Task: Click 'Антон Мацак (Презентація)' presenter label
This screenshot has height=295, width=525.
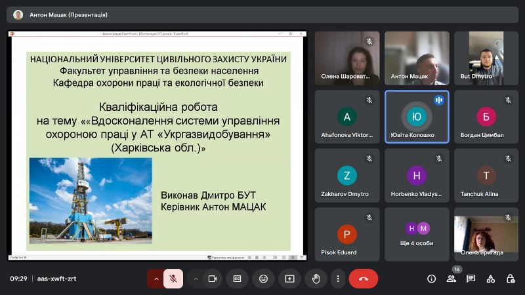Action: [x=68, y=14]
